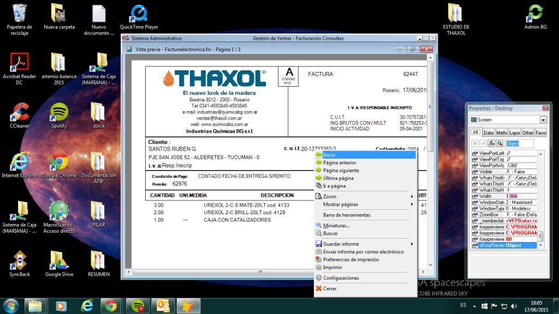The height and width of the screenshot is (314, 559).
Task: Switch to the All tab in Properties
Action: click(475, 132)
